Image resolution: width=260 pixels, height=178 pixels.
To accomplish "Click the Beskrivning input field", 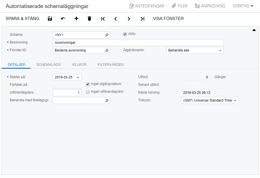I will (138, 43).
